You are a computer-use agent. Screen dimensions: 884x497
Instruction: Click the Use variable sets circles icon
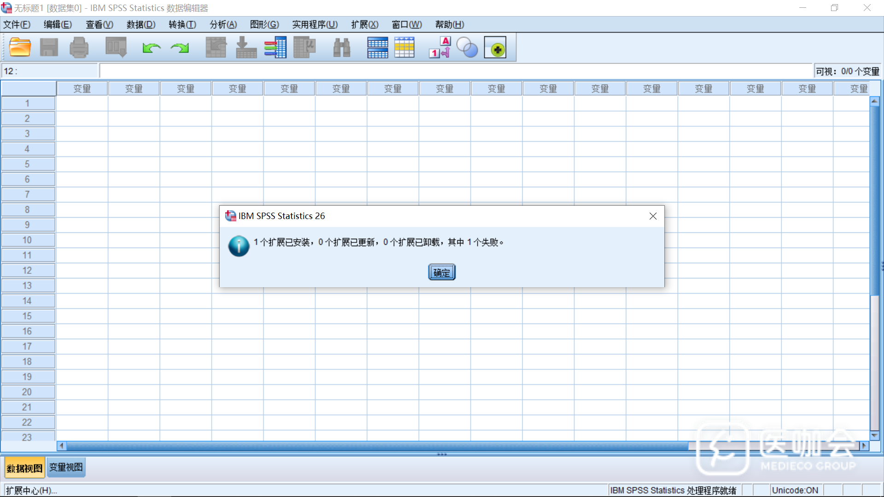click(467, 47)
